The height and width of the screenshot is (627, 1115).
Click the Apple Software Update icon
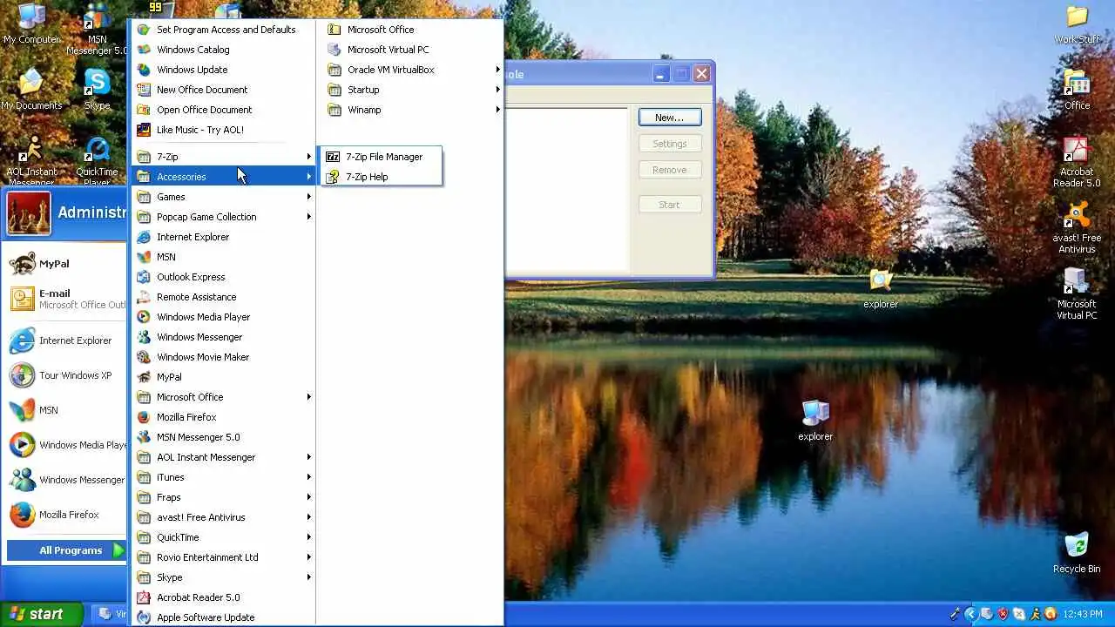144,617
